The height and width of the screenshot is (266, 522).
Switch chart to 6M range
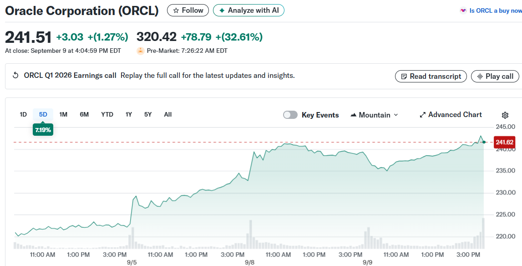pyautogui.click(x=84, y=114)
